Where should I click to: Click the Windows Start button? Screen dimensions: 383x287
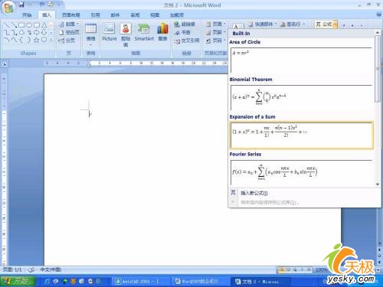tap(18, 281)
